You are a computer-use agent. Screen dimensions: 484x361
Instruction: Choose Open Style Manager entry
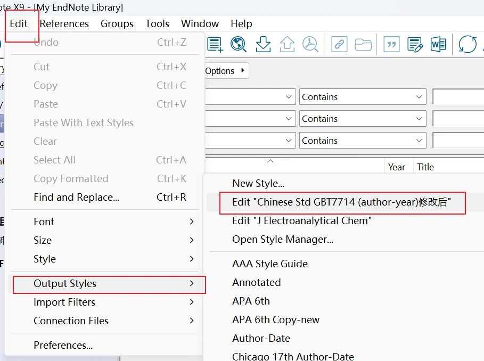click(x=283, y=239)
